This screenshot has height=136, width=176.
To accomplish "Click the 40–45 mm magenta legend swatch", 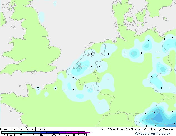I will [x=75, y=132].
